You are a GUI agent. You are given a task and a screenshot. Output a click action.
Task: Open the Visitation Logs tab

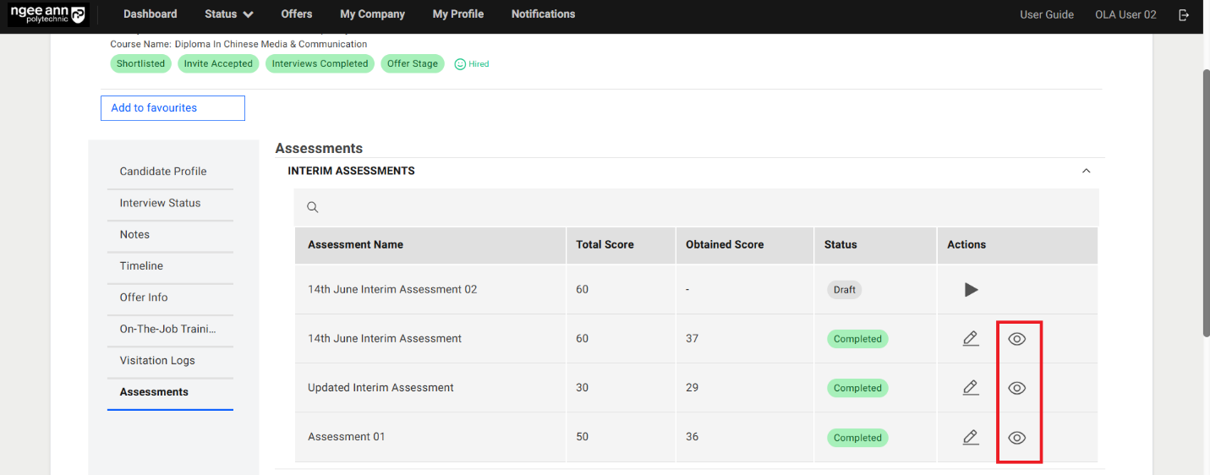[157, 361]
